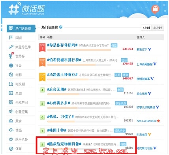Image resolution: width=169 pixels, height=155 pixels.
Task: Click the verified V badge next to 新浪辽宁
Action: coord(150,49)
